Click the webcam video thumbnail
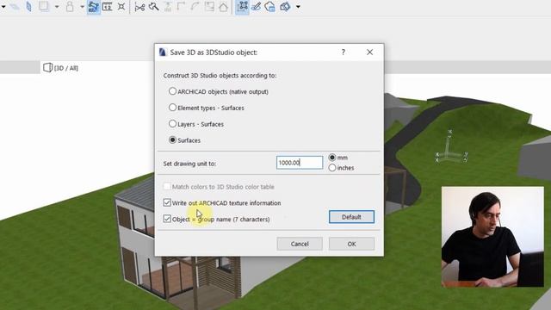This screenshot has width=551, height=310. coord(492,237)
